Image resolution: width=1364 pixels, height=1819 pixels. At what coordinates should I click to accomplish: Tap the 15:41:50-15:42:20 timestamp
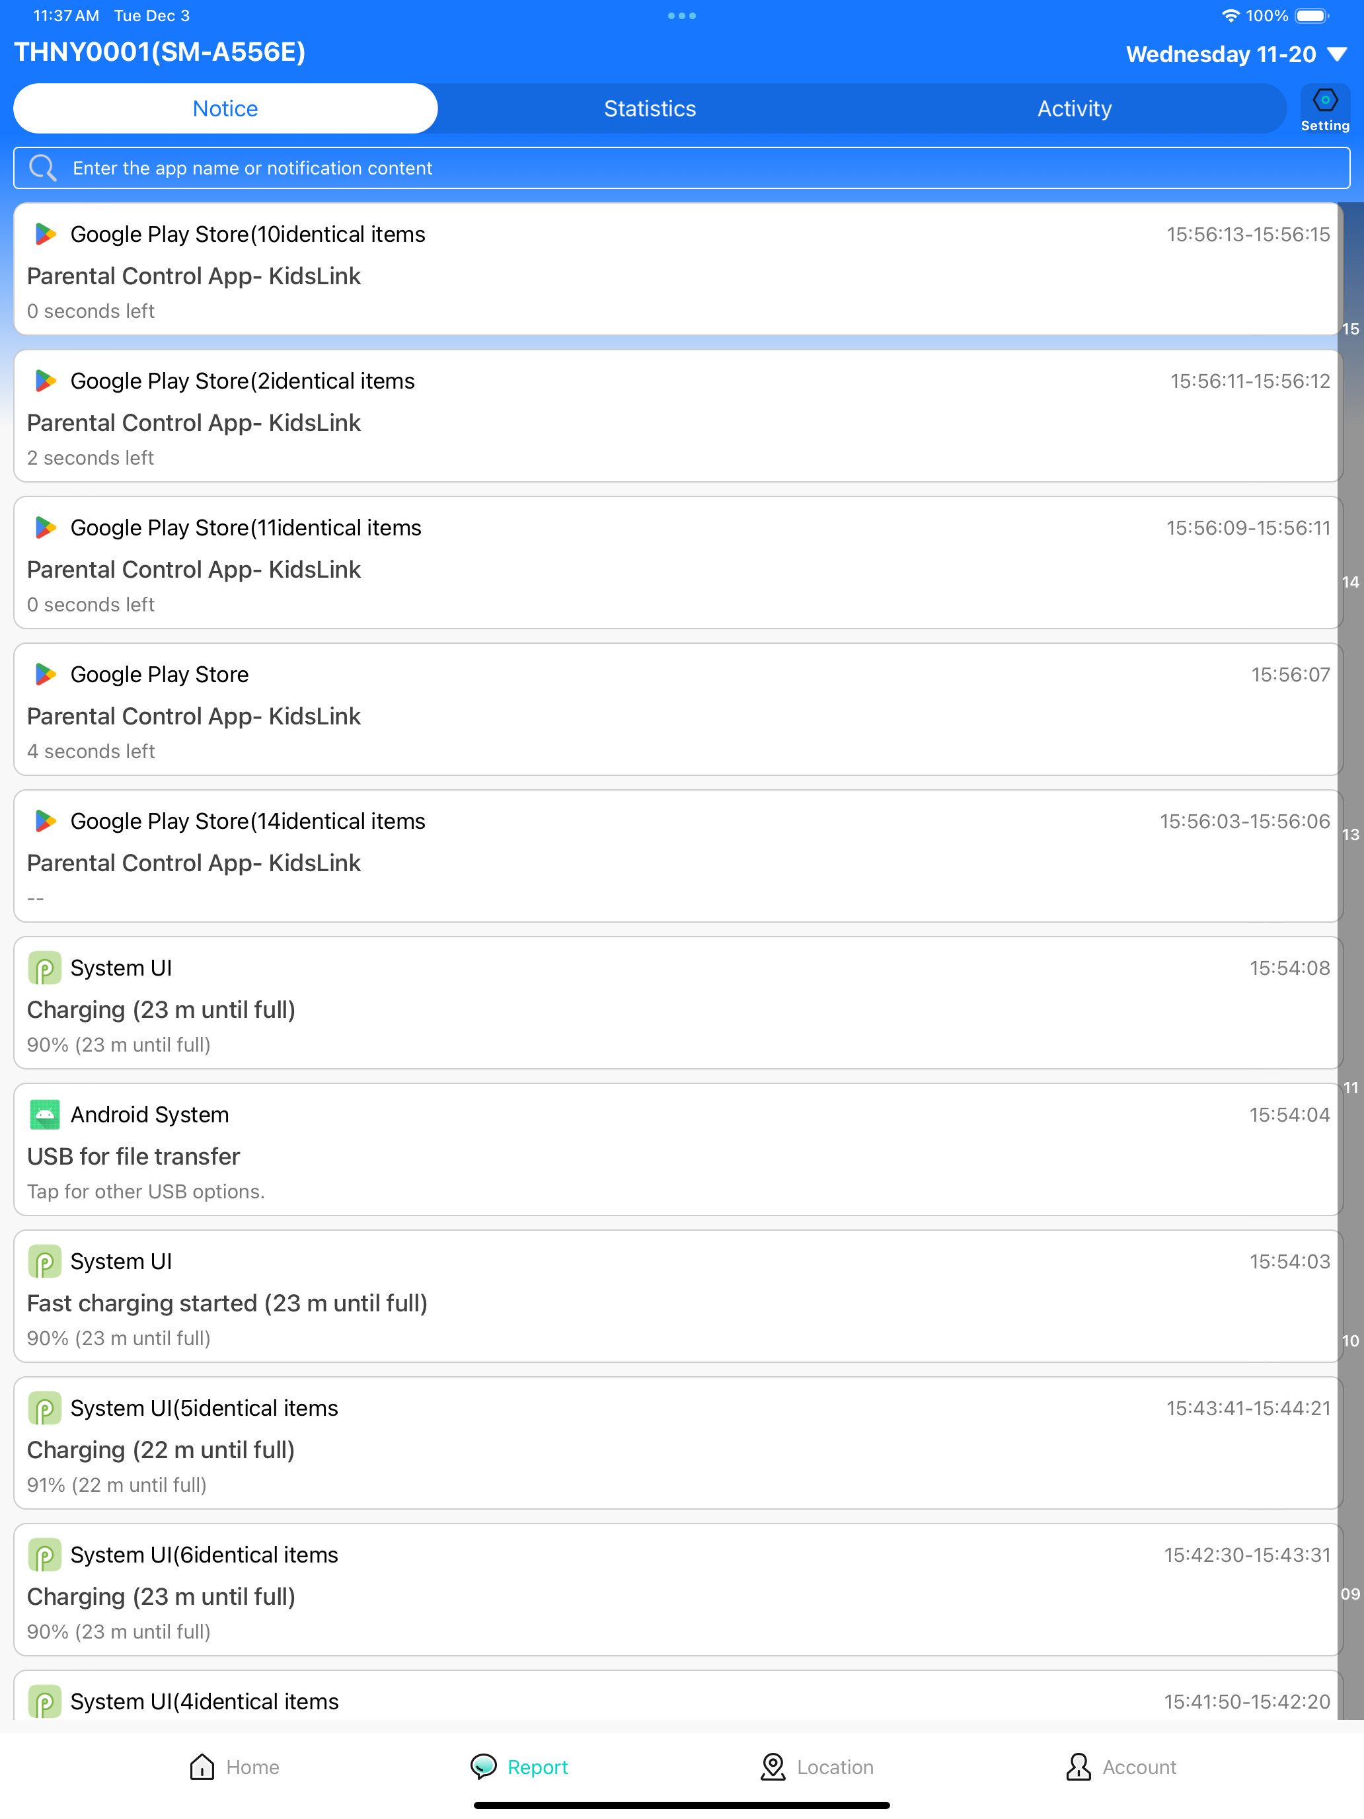pos(1246,1701)
